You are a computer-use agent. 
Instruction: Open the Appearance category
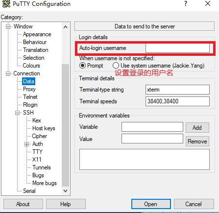tap(37, 34)
